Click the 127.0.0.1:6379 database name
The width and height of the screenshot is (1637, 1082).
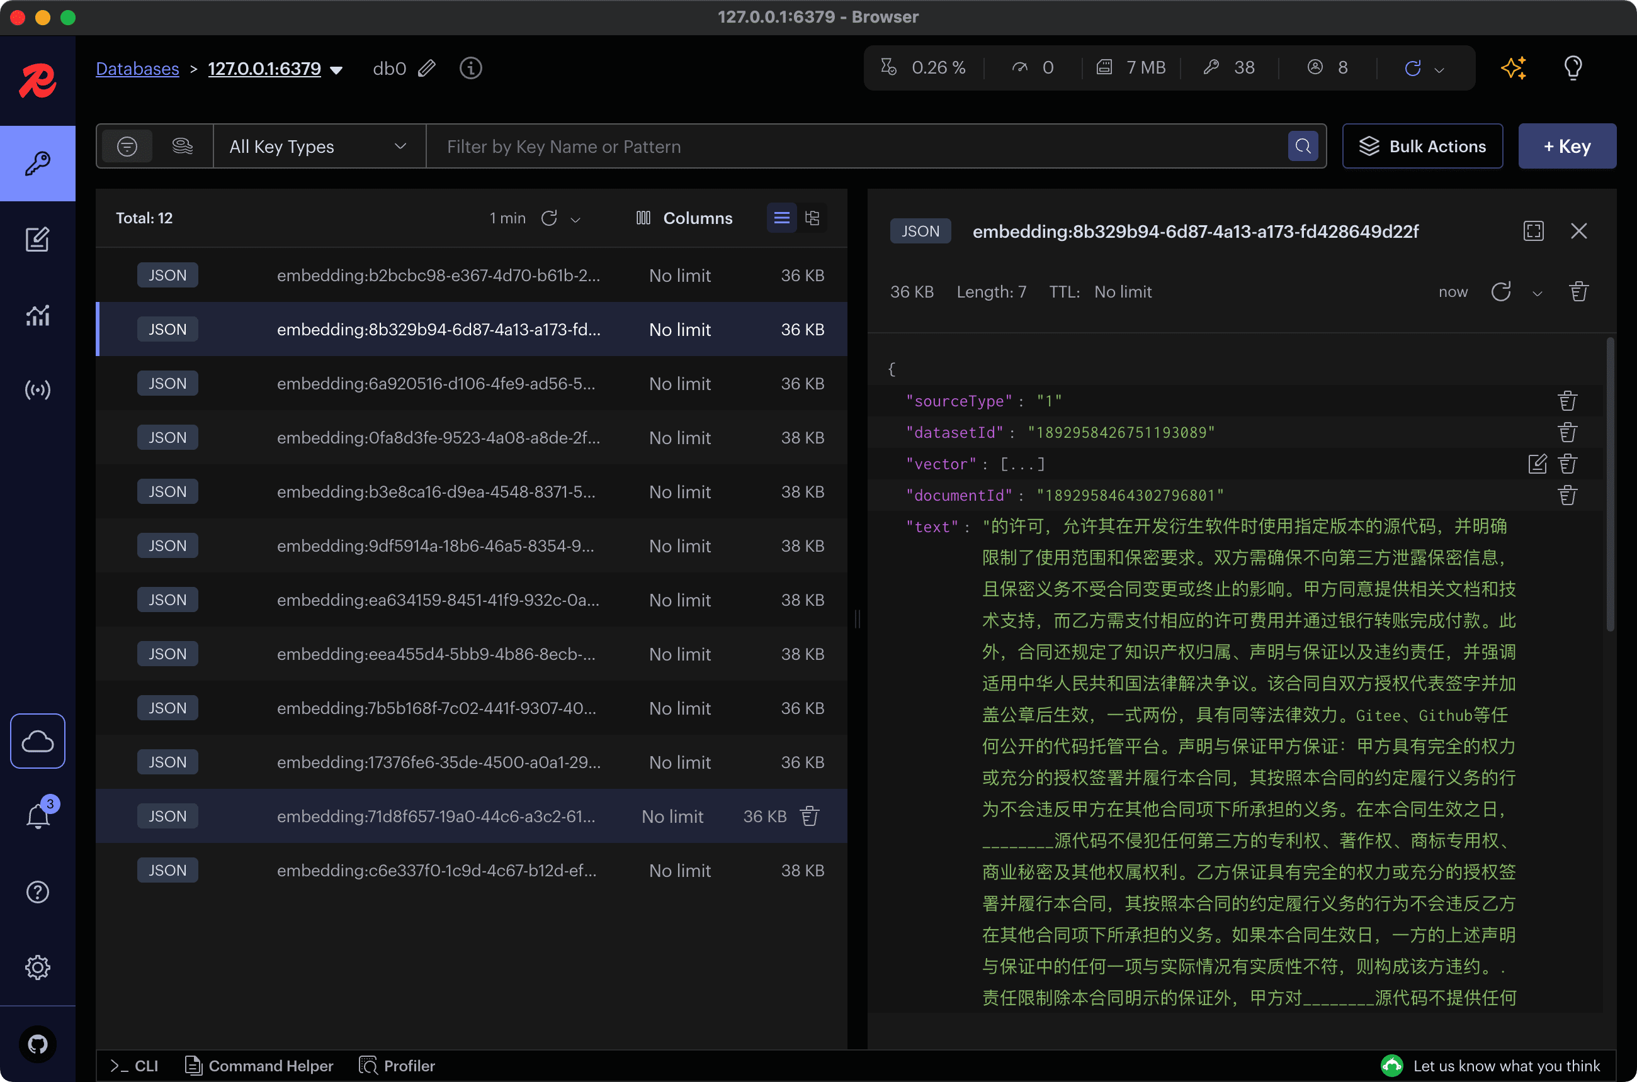pos(264,69)
